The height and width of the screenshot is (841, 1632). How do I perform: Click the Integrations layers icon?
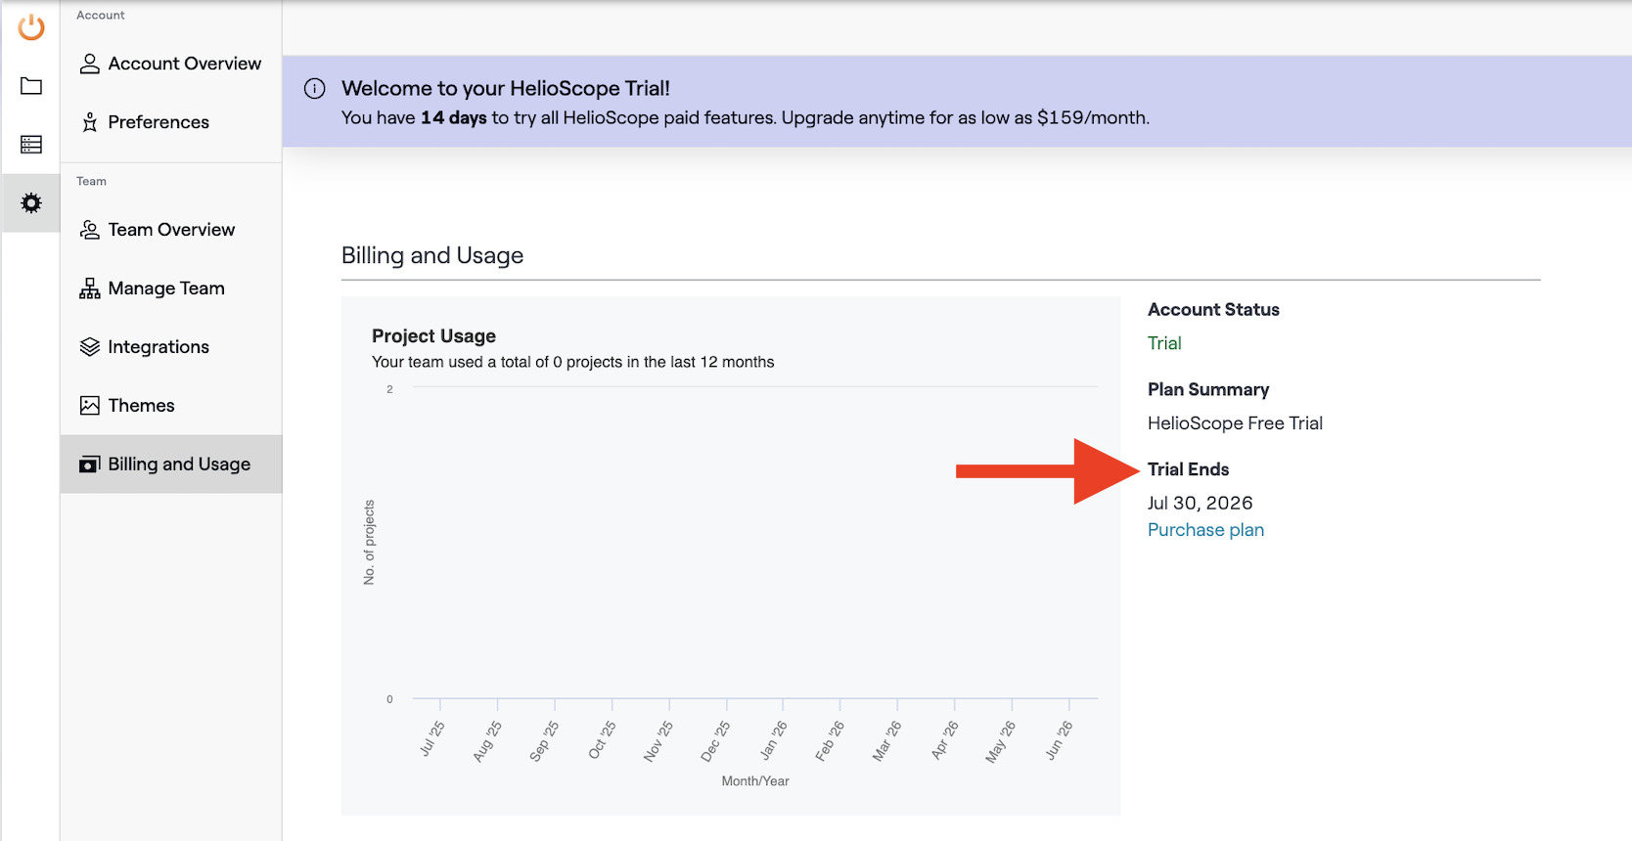(x=90, y=347)
